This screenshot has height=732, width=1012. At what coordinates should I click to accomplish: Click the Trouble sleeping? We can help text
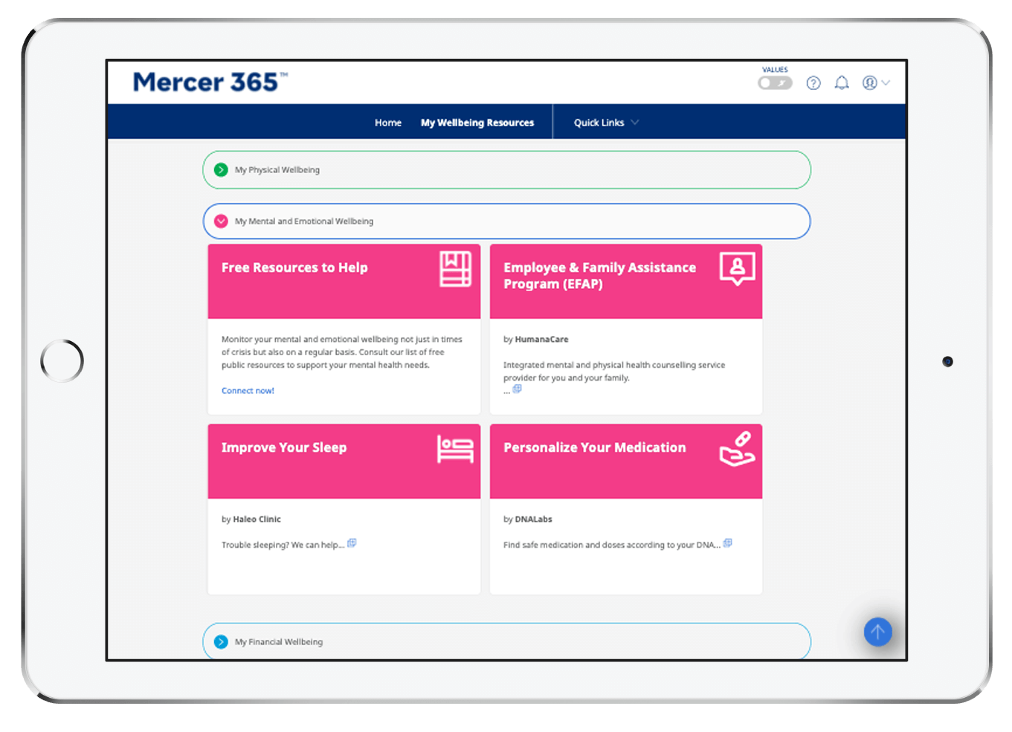(x=283, y=545)
